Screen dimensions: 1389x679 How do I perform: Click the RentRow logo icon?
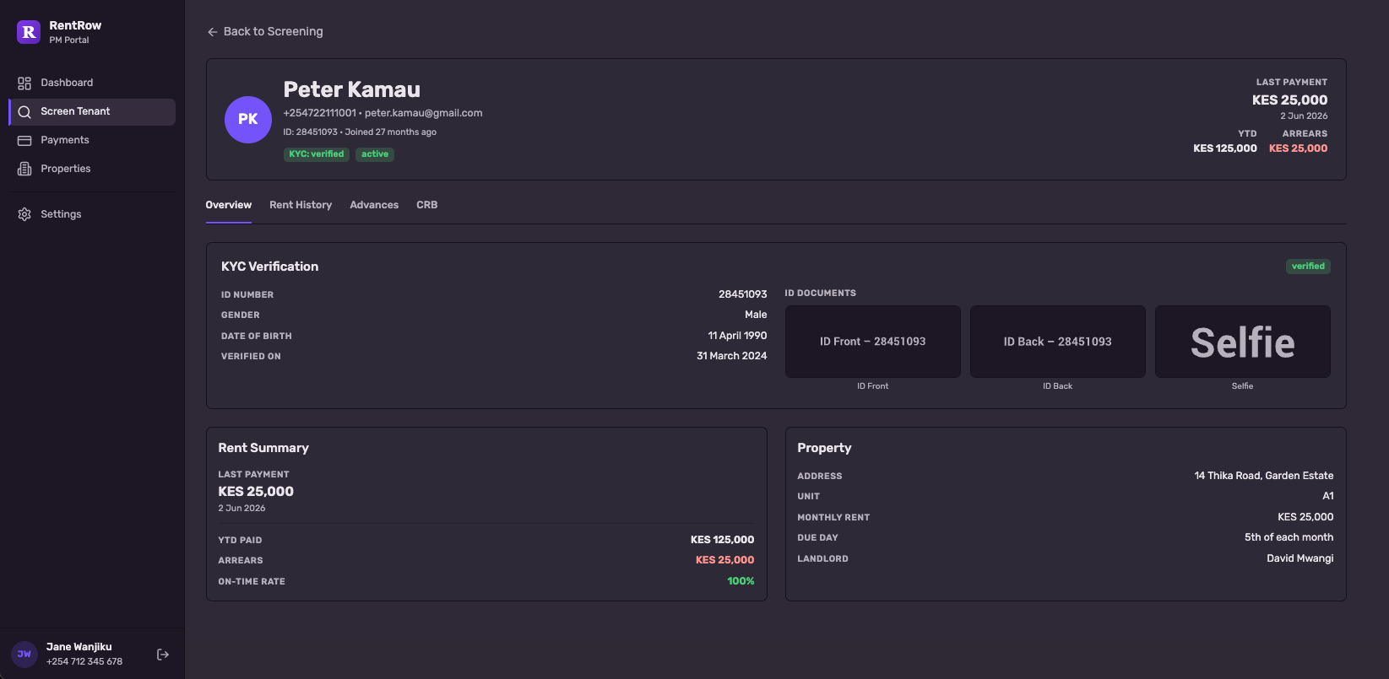[29, 32]
